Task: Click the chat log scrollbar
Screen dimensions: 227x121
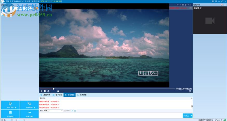Action: (x=192, y=104)
